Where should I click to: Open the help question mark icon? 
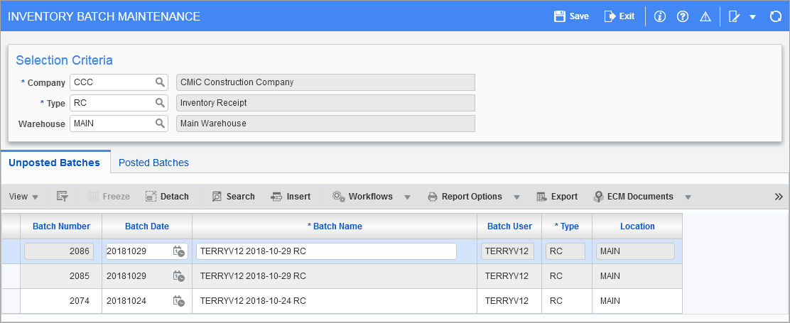point(682,16)
